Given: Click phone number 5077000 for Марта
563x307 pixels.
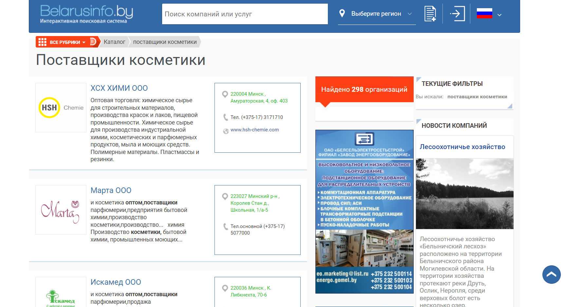Looking at the screenshot, I should tap(240, 233).
